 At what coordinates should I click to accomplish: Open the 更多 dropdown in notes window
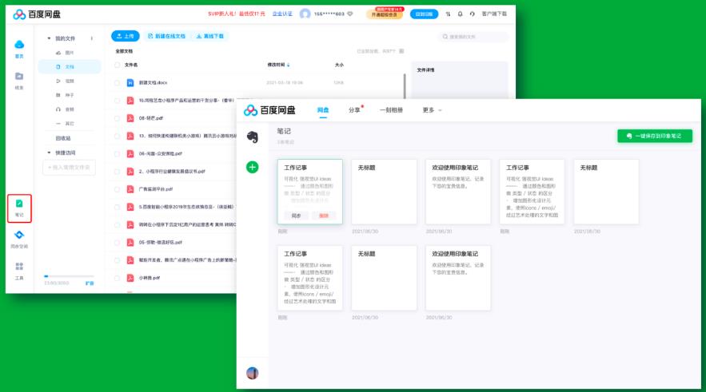(432, 110)
